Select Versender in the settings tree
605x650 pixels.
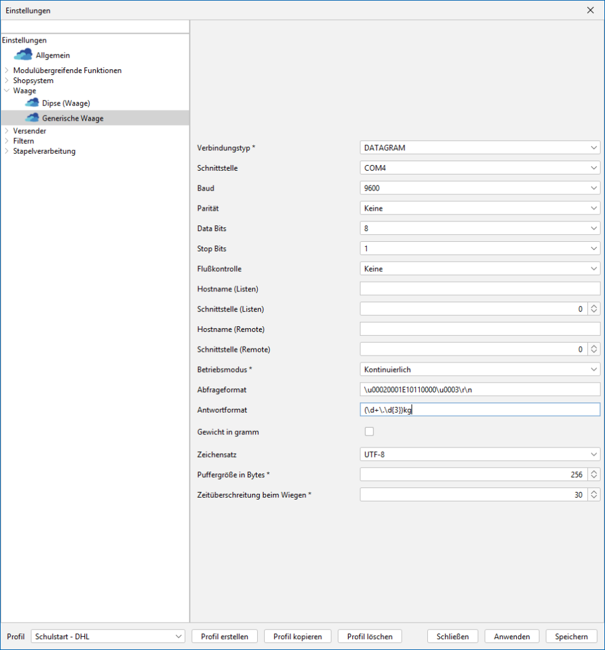tap(29, 131)
